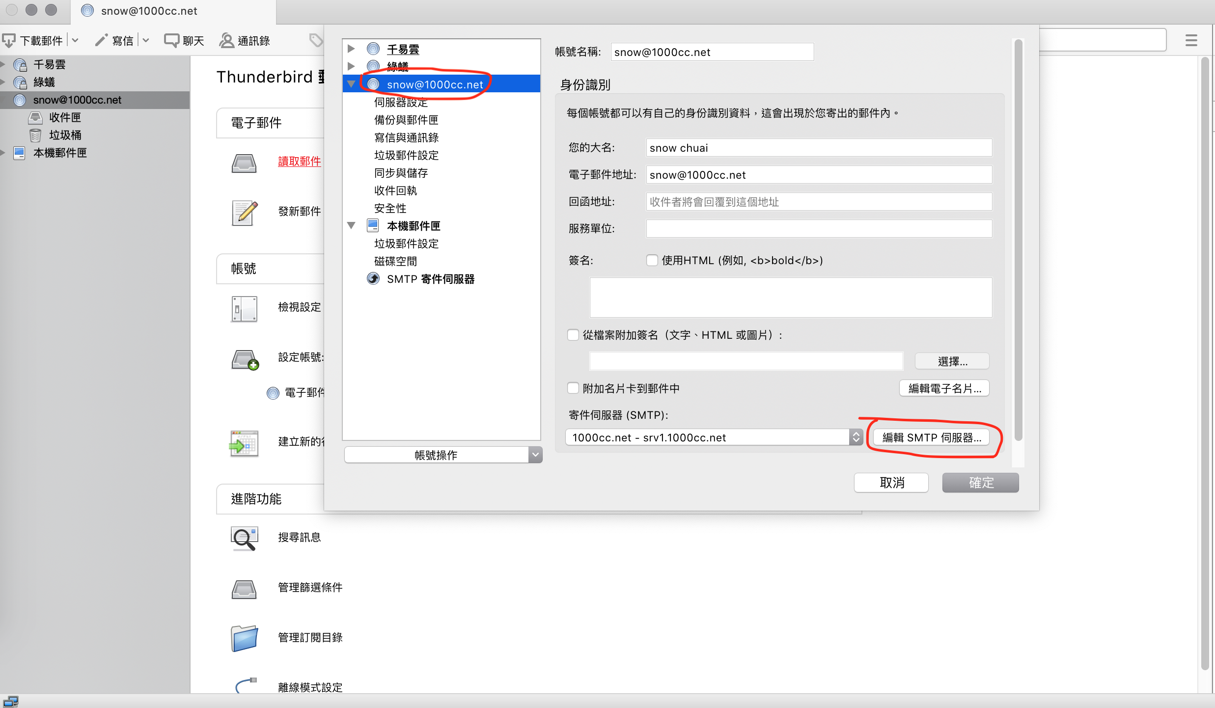
Task: Select 千易雲 account in main sidebar
Action: point(49,64)
